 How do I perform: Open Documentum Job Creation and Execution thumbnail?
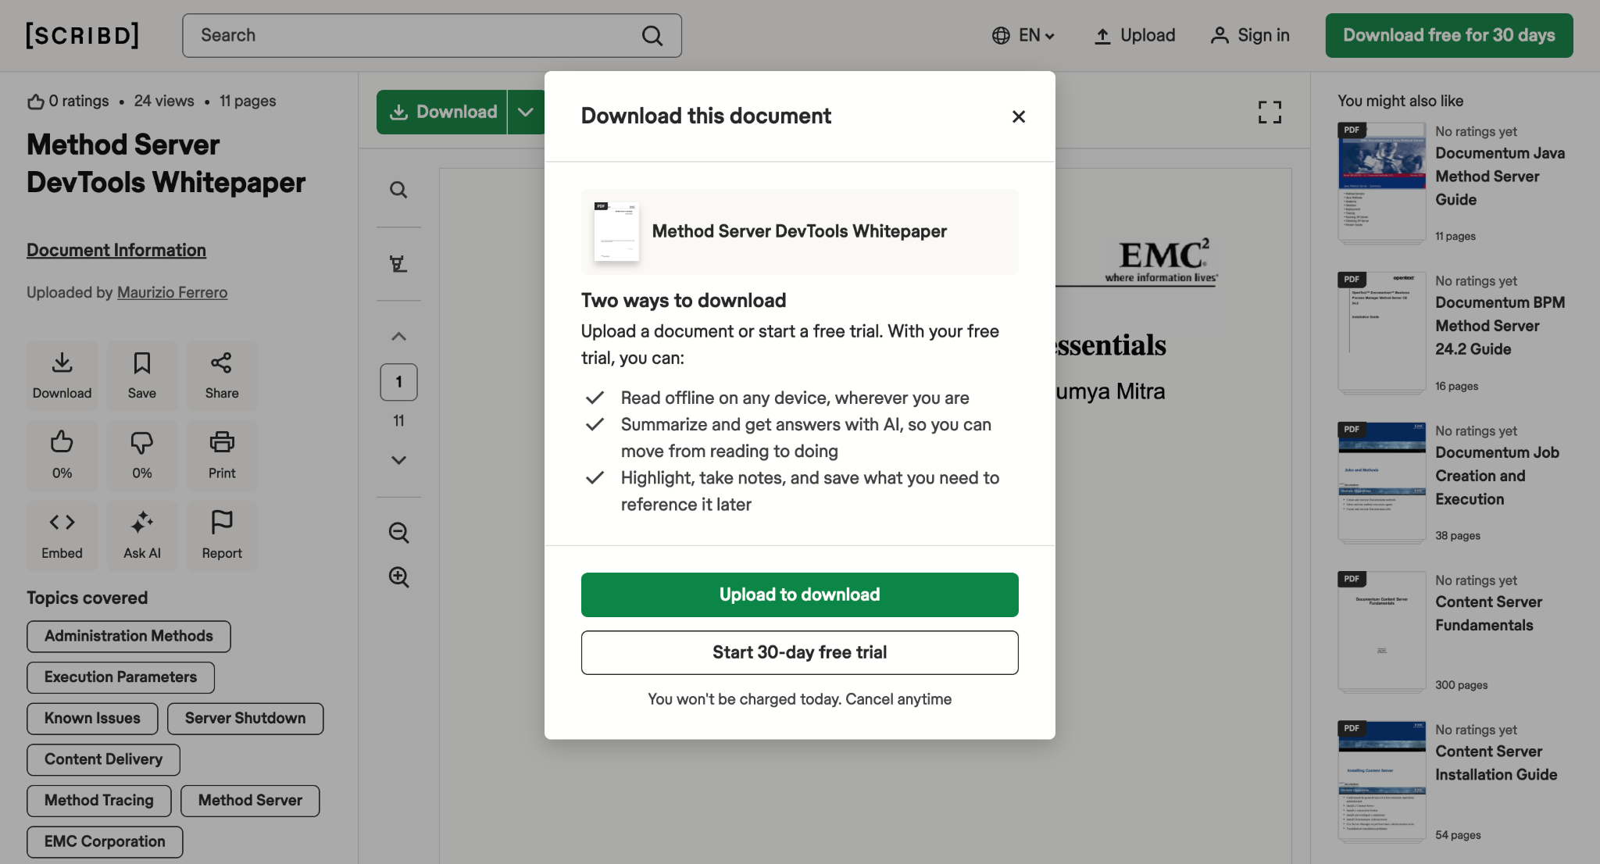coord(1382,482)
